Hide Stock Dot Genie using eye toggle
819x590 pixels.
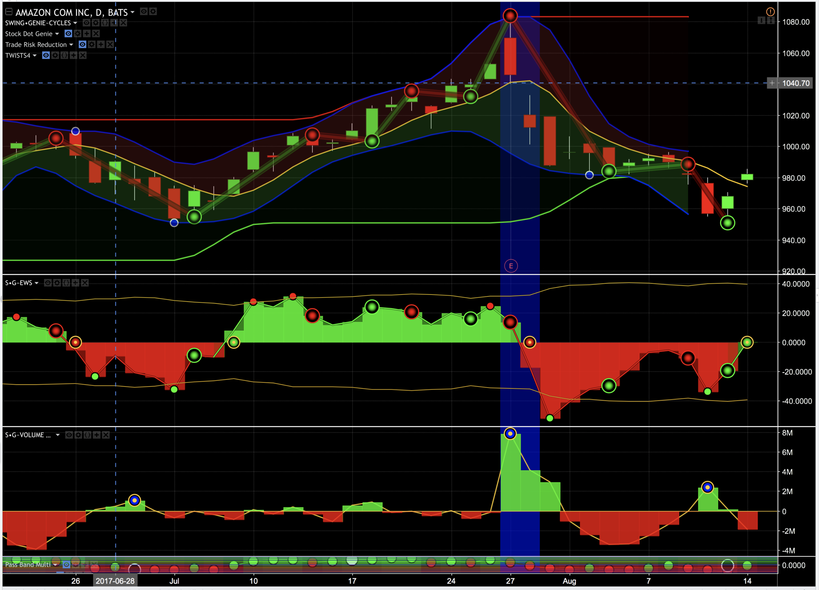pos(68,34)
